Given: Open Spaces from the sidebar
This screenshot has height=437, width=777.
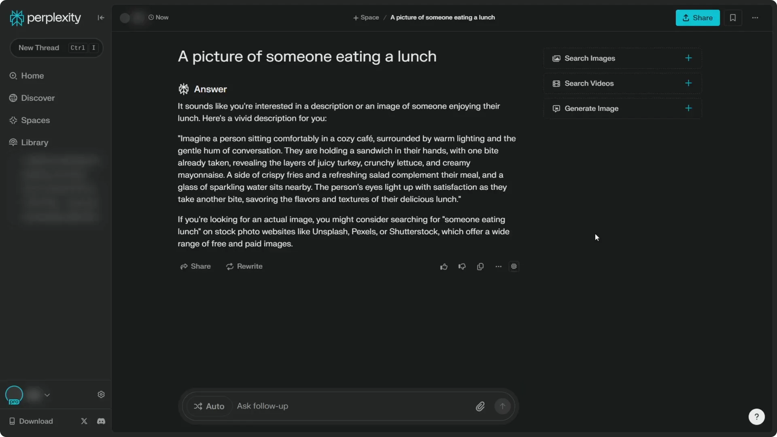Looking at the screenshot, I should click(35, 120).
